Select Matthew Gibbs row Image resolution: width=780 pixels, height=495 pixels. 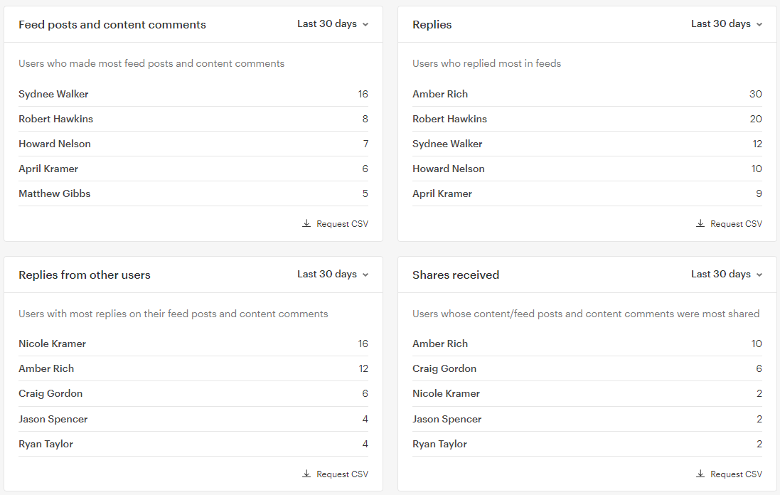point(193,193)
